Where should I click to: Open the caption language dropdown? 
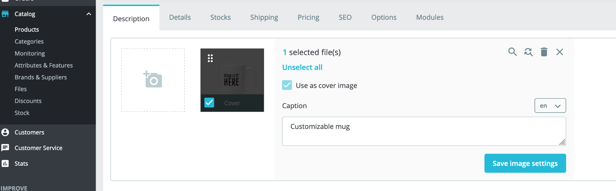pyautogui.click(x=550, y=106)
